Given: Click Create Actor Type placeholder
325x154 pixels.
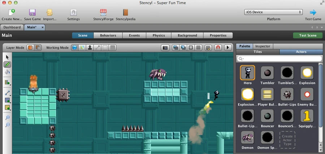Looking at the screenshot, I should click(x=287, y=140).
